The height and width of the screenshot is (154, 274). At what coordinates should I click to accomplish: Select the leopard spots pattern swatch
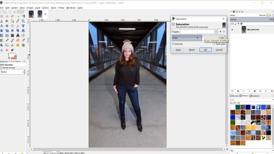(263, 117)
